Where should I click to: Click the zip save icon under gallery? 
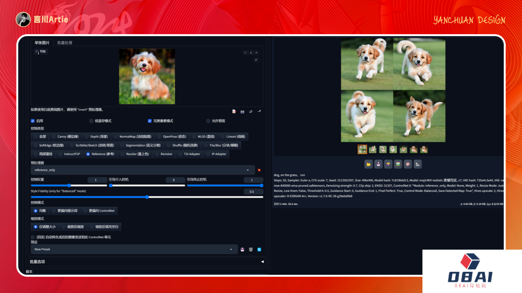pyautogui.click(x=388, y=164)
